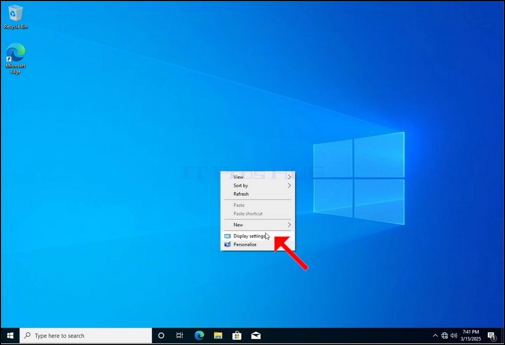Open the Recycle Bin desktop icon

(x=15, y=17)
